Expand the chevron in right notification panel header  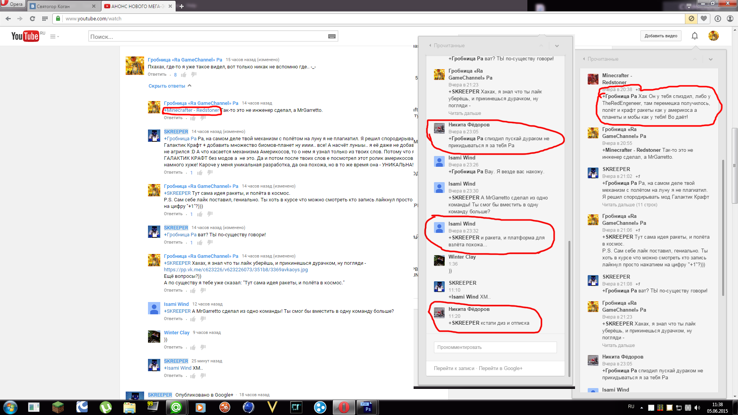click(710, 59)
